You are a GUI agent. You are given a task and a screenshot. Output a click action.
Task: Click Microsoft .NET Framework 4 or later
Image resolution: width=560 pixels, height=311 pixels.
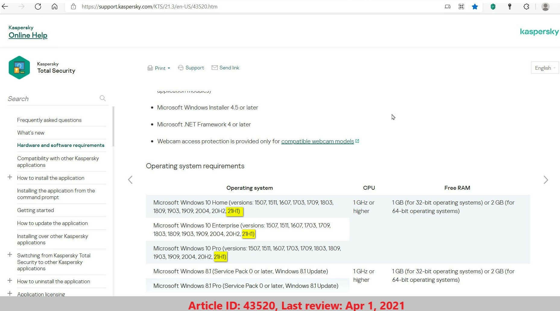click(x=204, y=125)
